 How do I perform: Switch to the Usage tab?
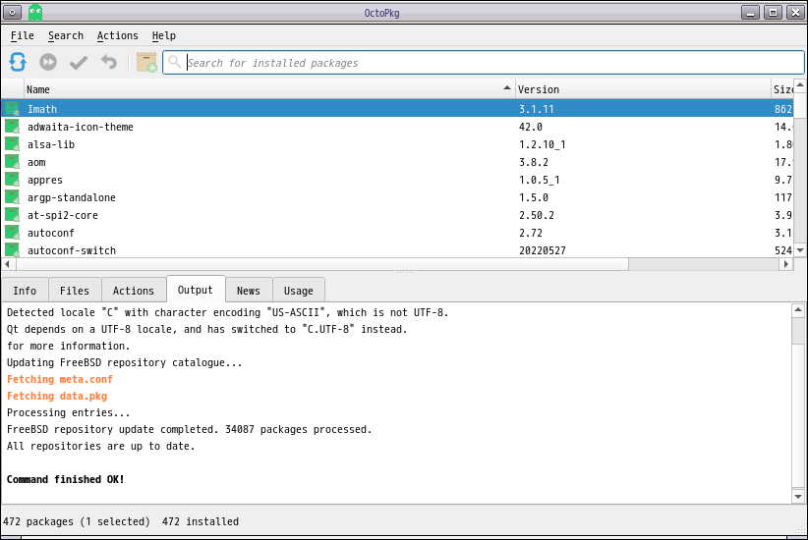299,291
